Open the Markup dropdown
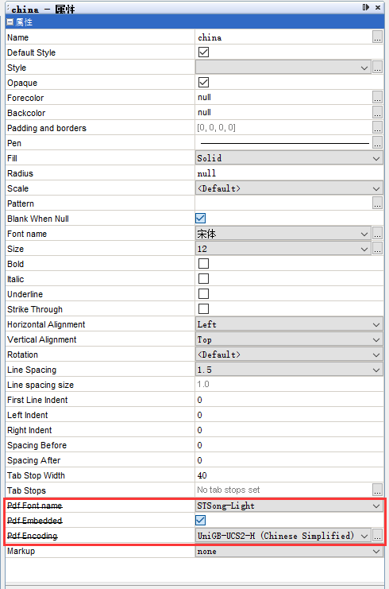This screenshot has height=589, width=389. tap(289, 551)
